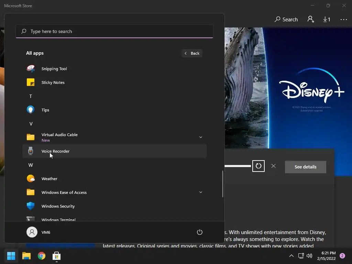Click the Disney+ banner in Microsoft Store
Image resolution: width=352 pixels, height=264 pixels.
[x=288, y=88]
